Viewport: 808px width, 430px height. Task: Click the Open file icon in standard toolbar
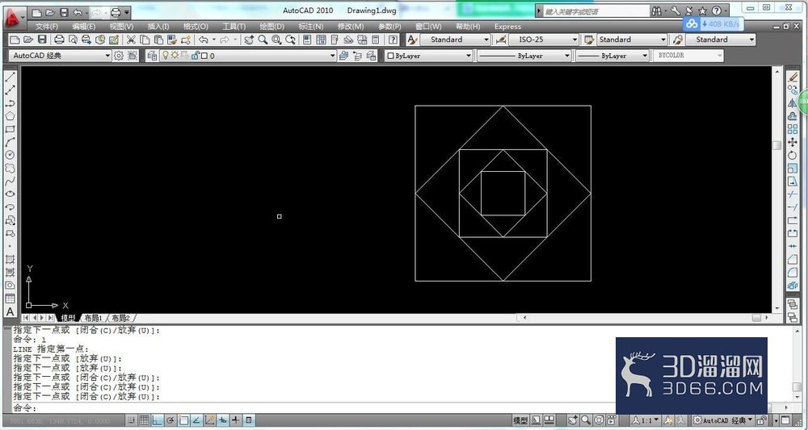click(x=29, y=40)
